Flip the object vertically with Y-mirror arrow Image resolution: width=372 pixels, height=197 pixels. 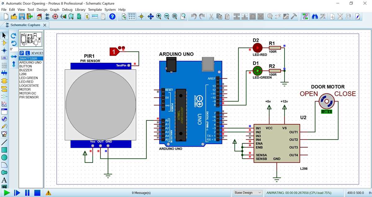[14, 64]
